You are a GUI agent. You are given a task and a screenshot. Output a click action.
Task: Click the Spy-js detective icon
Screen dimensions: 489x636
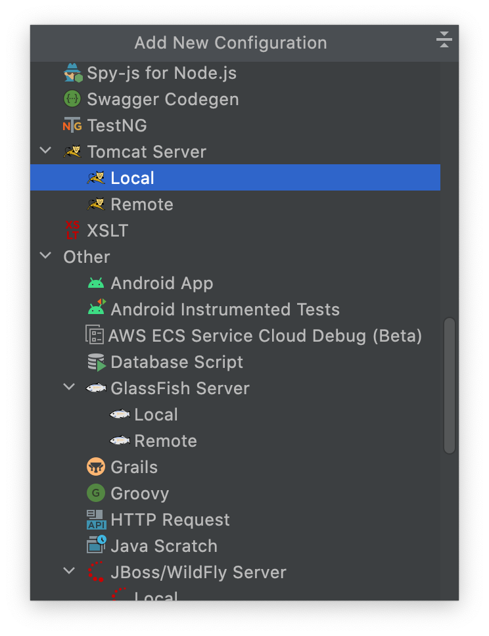coord(73,73)
